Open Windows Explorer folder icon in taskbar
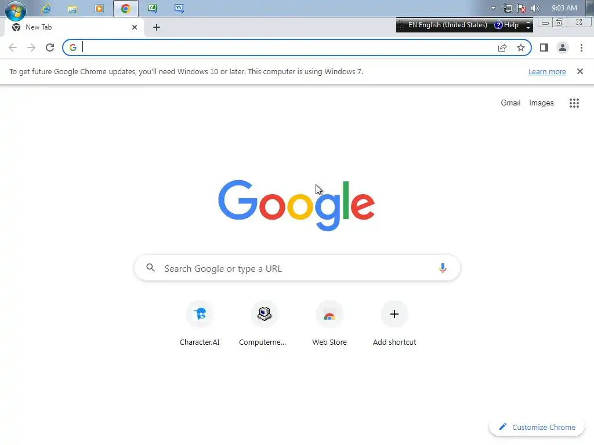Viewport: 594px width, 445px height. click(x=73, y=8)
